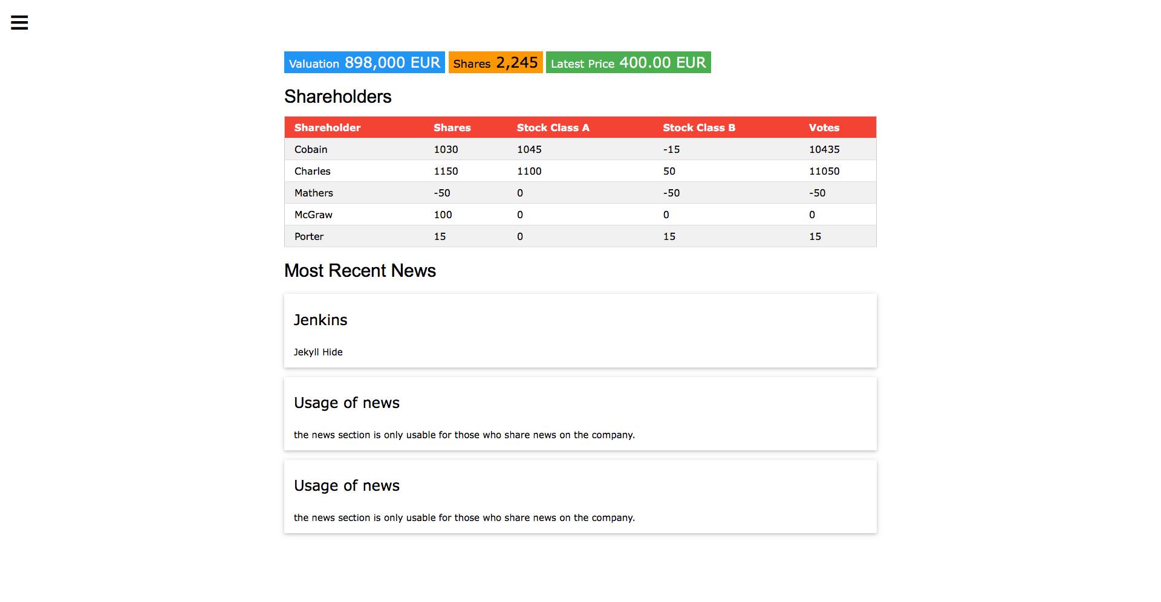
Task: Click Cobain's Stock Class B value -15
Action: (x=671, y=149)
